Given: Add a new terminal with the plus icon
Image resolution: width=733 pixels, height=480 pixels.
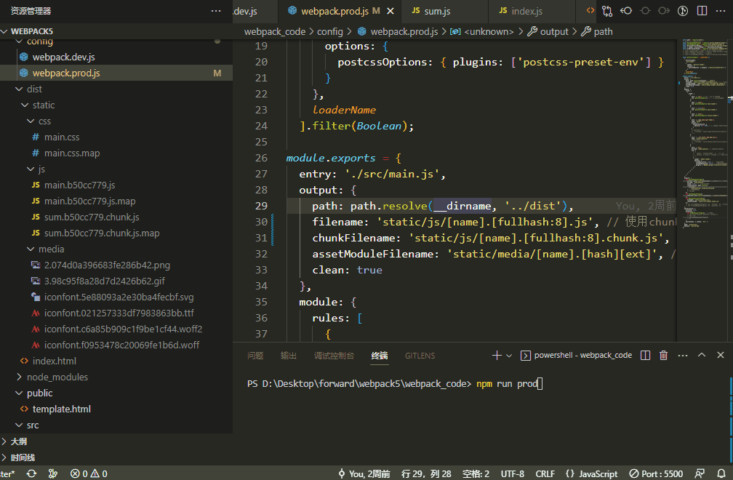Looking at the screenshot, I should click(x=497, y=356).
